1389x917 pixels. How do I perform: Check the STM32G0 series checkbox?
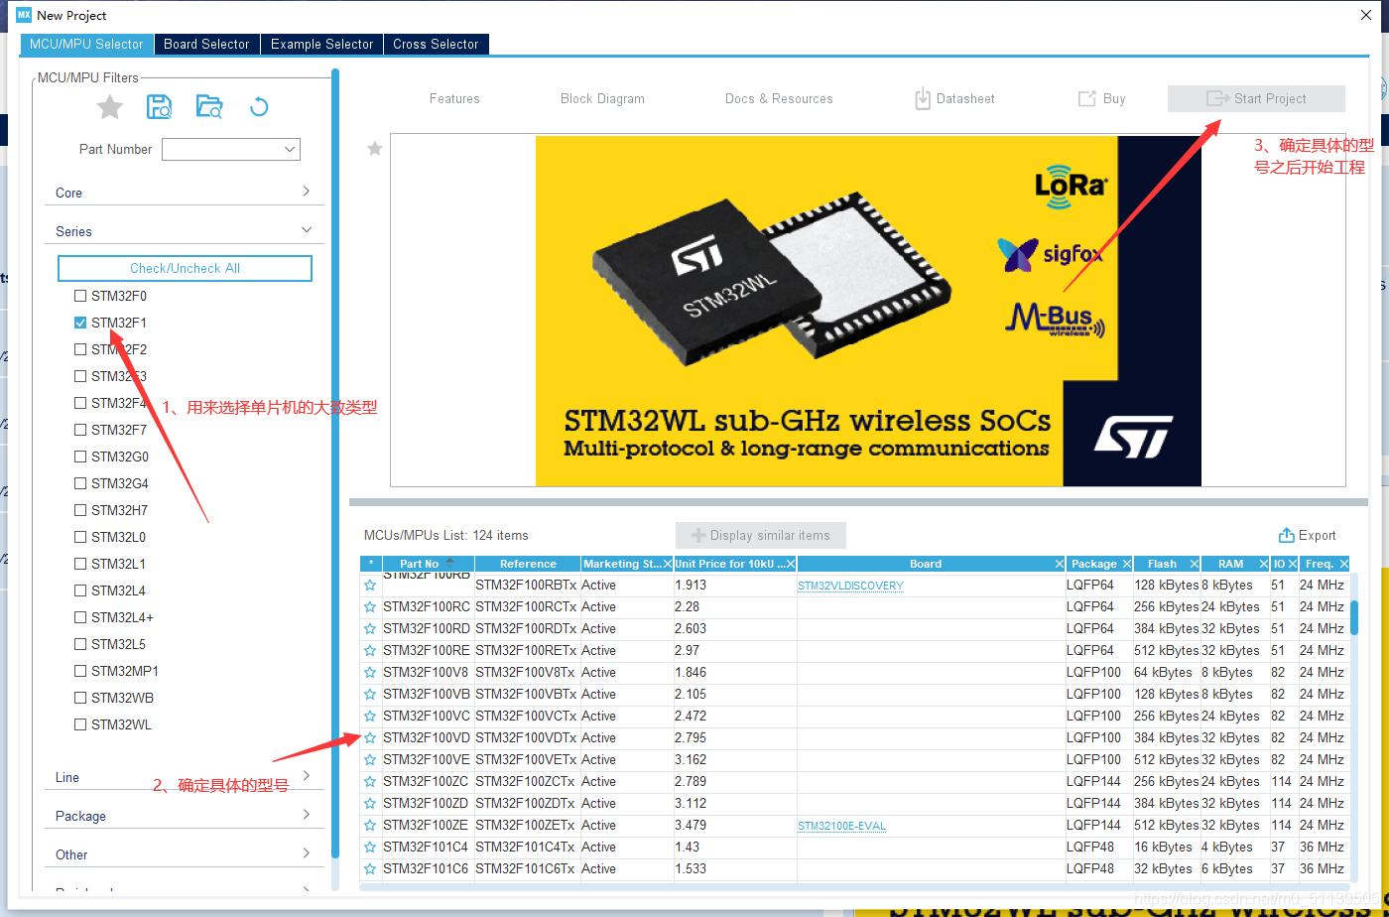point(80,457)
